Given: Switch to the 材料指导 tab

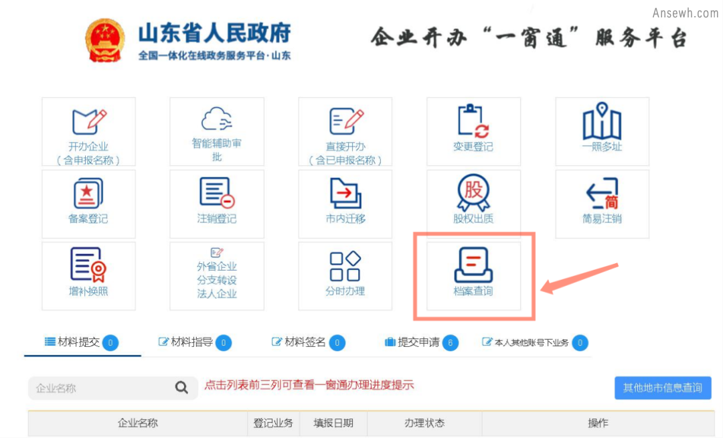Looking at the screenshot, I should pyautogui.click(x=195, y=342).
